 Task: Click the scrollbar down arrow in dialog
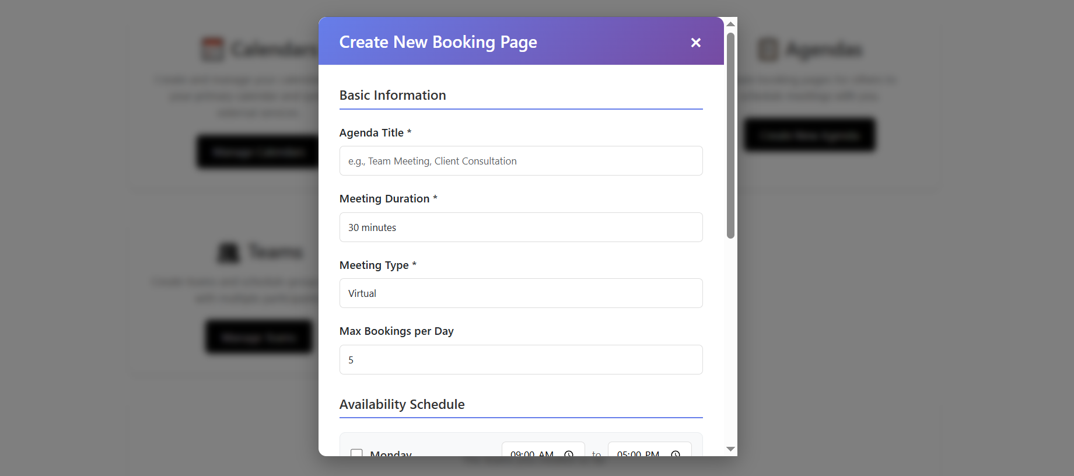730,449
